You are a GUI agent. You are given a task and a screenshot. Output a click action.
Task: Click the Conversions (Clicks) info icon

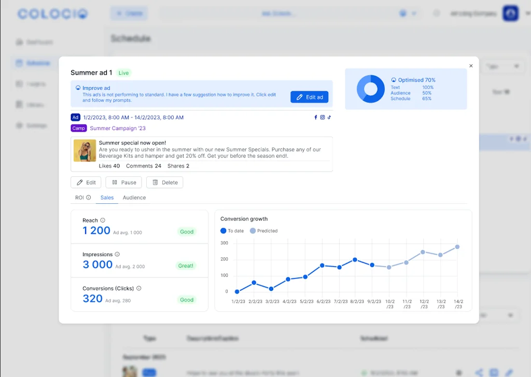click(x=139, y=288)
